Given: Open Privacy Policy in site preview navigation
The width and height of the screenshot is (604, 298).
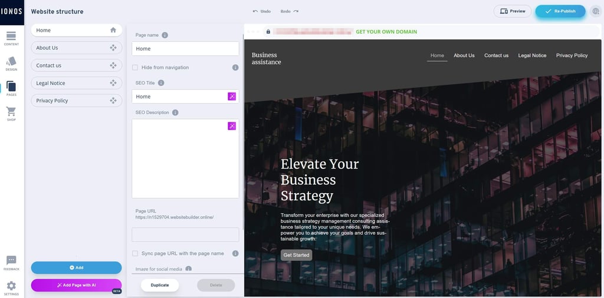Looking at the screenshot, I should tap(572, 55).
